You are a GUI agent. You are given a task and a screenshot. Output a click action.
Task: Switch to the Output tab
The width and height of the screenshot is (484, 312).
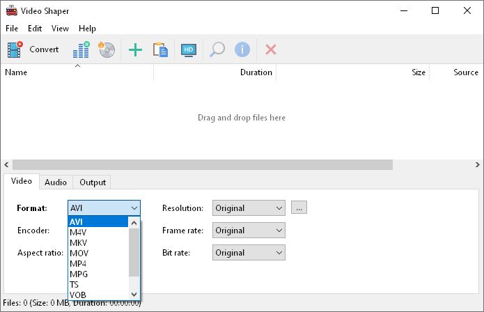coord(93,182)
